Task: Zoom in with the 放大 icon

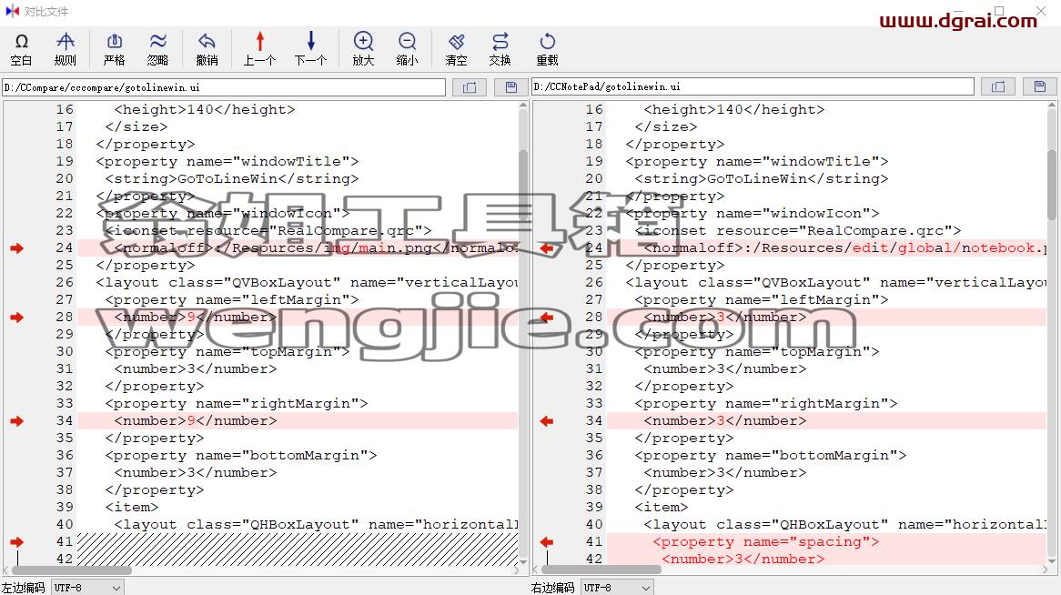Action: (363, 49)
